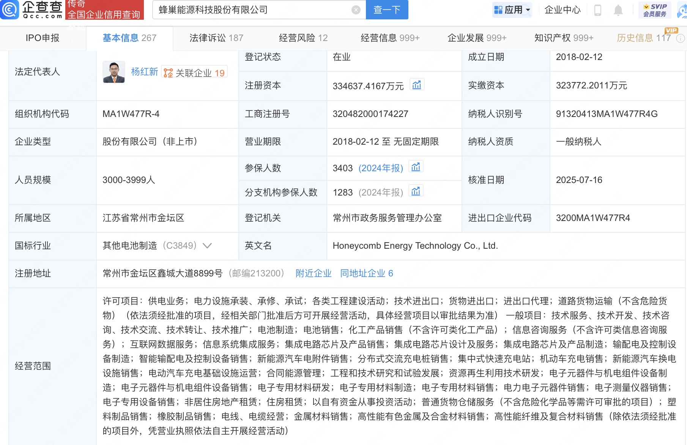The image size is (687, 445).
Task: Open the customer service avatar icon
Action: click(682, 10)
